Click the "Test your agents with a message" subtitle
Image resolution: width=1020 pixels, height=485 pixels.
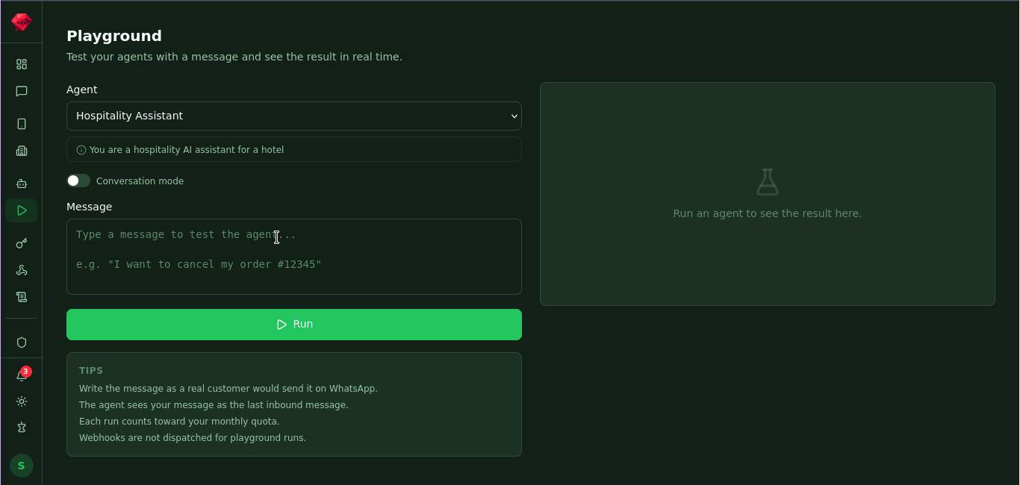pyautogui.click(x=234, y=57)
